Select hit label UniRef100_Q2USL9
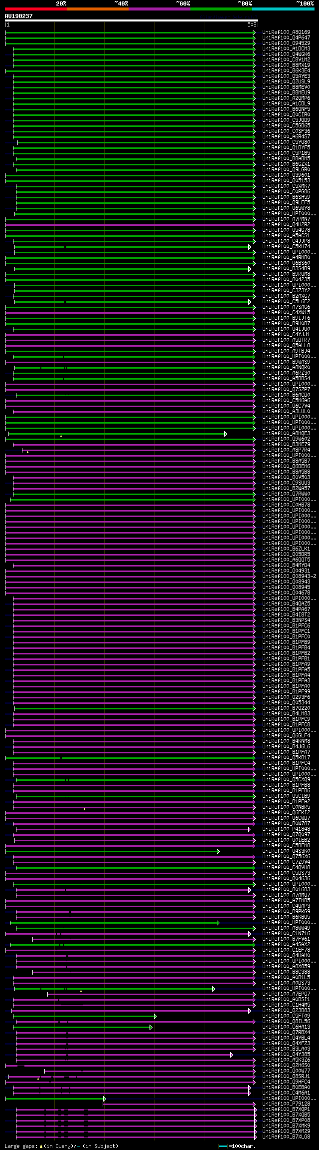Image resolution: width=319 pixels, height=1150 pixels. click(286, 81)
